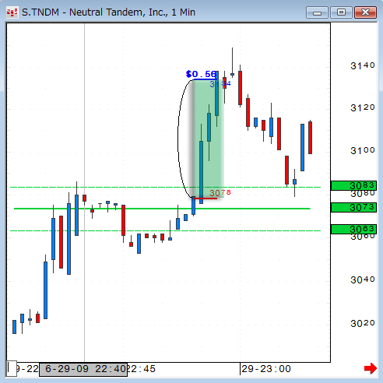This screenshot has width=383, height=383.
Task: Click the small white box at bottom-left corner
Action: tap(12, 368)
